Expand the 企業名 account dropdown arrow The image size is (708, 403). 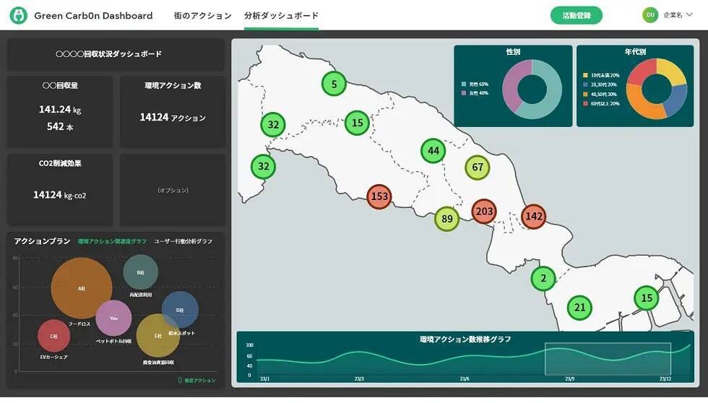pos(689,15)
